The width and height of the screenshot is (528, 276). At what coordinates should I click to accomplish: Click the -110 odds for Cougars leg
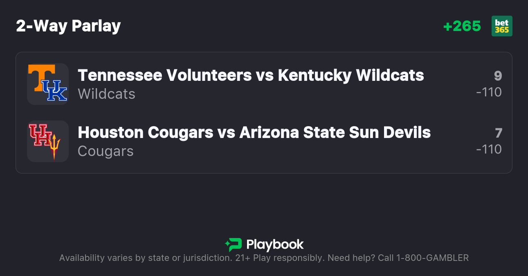click(489, 149)
